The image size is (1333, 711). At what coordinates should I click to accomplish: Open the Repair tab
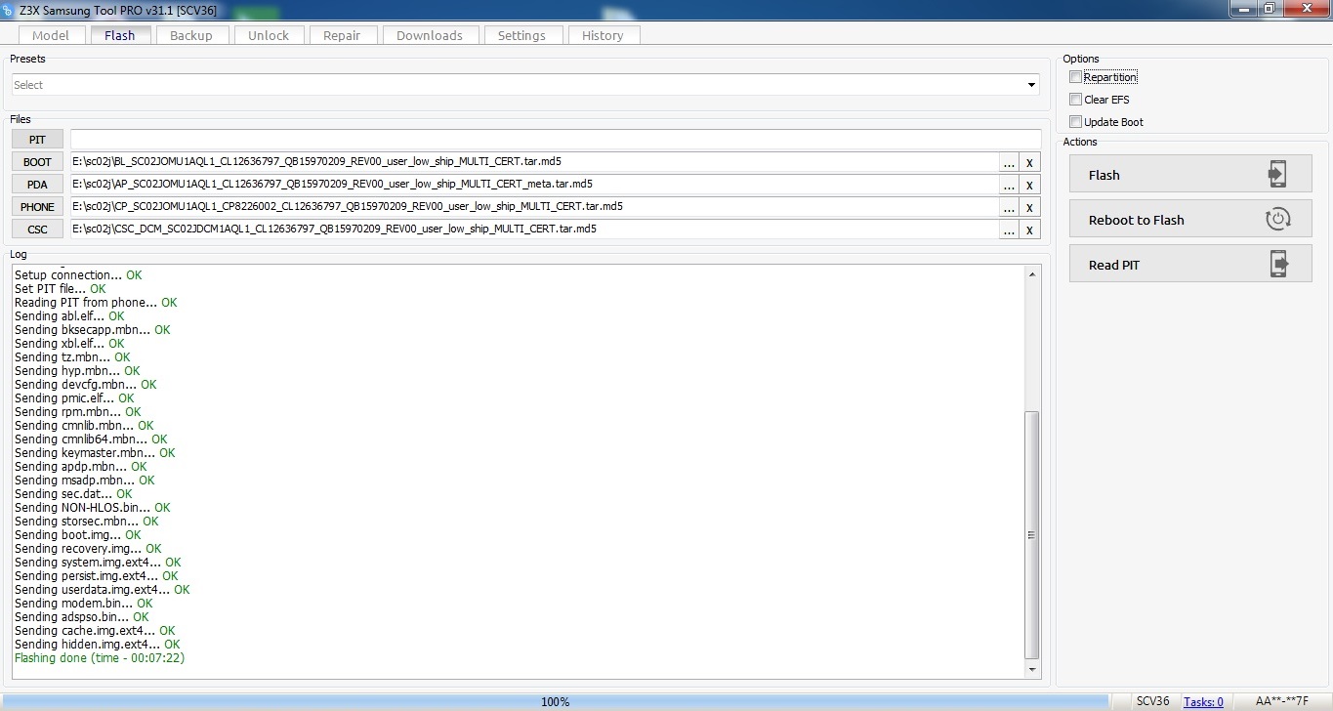[342, 35]
